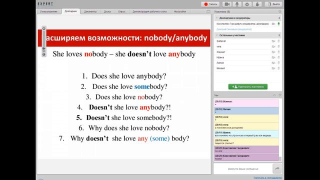Mute the green microphone of Константин
The image size is (320, 180).
click(x=278, y=24)
